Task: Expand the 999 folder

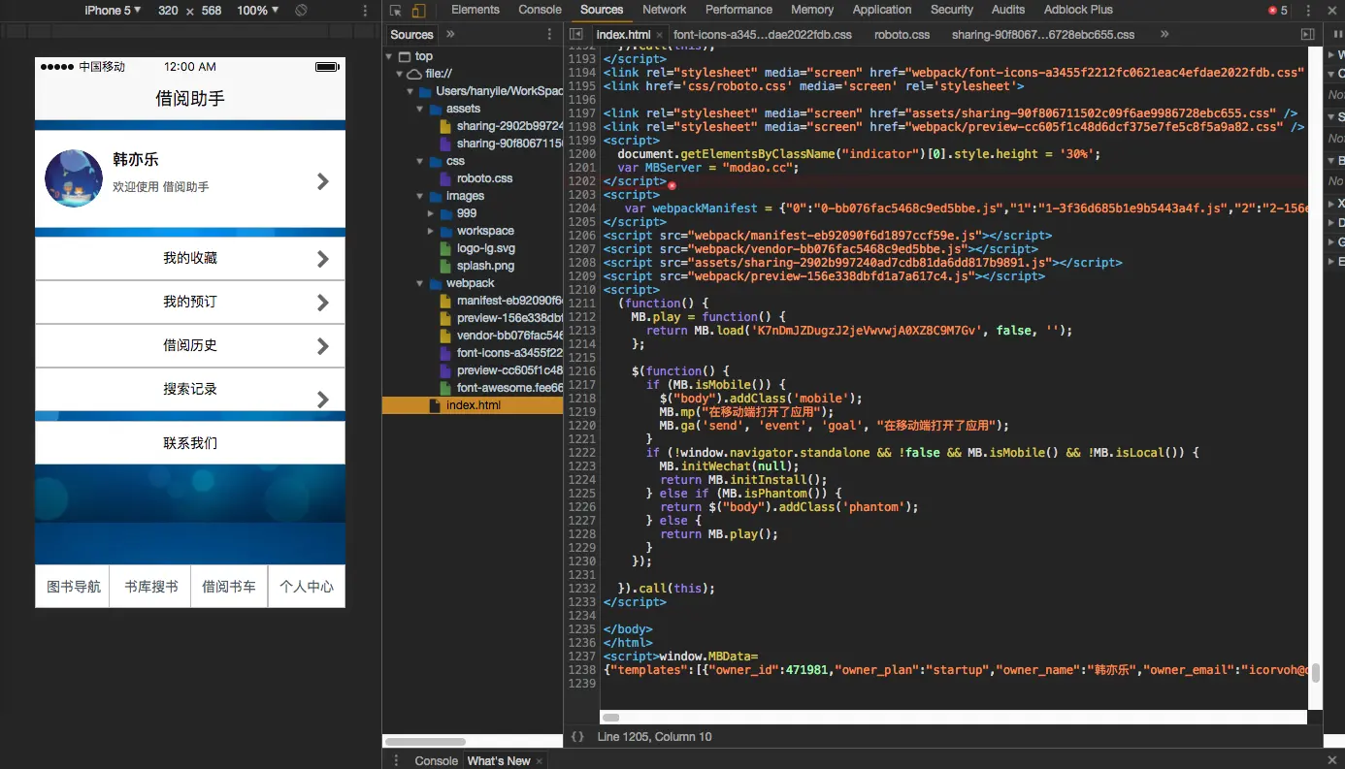Action: coord(431,213)
